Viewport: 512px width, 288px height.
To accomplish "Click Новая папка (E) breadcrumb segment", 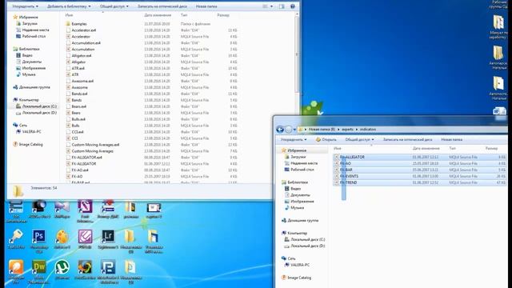I will (x=322, y=130).
